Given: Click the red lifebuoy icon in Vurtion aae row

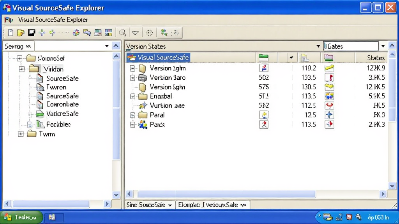Looking at the screenshot, I should click(330, 105).
